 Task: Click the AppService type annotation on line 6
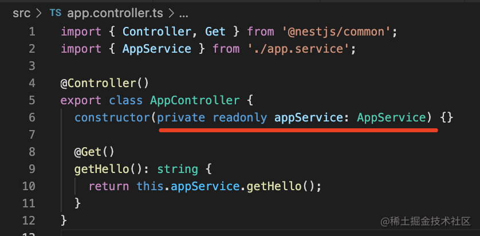coord(392,117)
